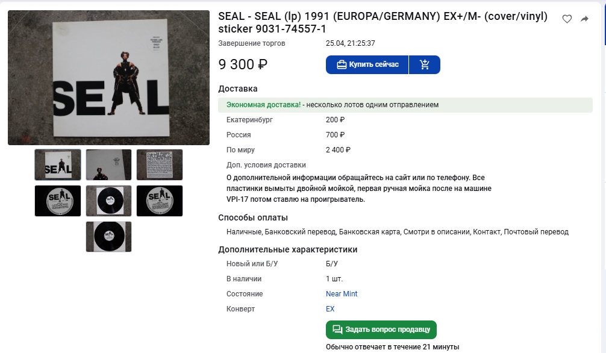Screen dimensions: 606x353
Task: Select fourth thumbnail with black SEAL label
Action: tap(58, 201)
